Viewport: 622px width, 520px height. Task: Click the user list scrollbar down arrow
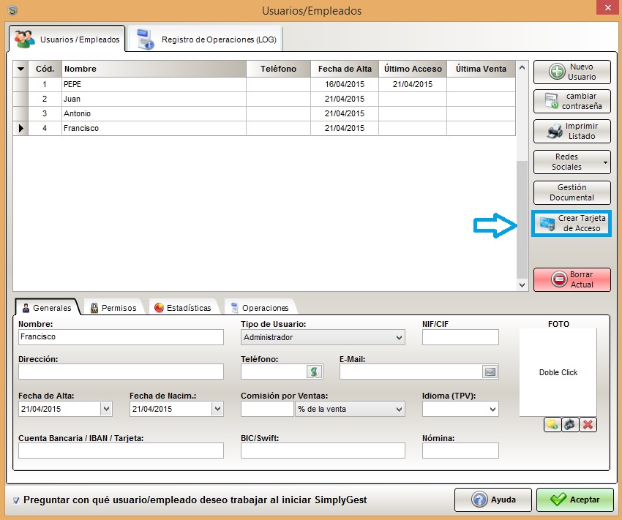coord(522,285)
